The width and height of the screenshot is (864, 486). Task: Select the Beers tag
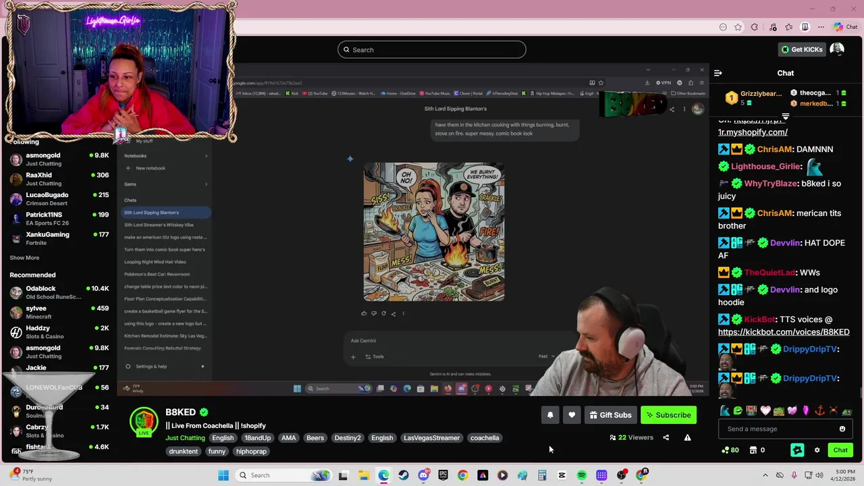315,438
